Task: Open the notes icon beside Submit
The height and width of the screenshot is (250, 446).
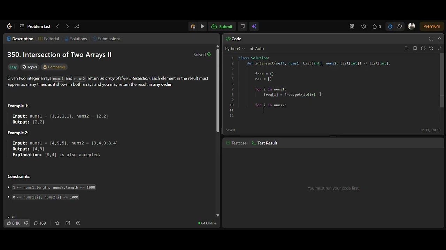Action: (243, 26)
